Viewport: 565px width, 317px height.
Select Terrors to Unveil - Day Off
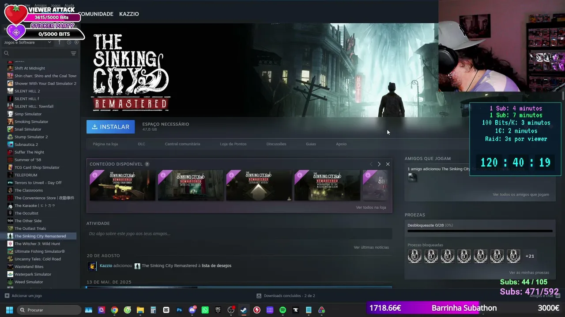click(38, 183)
